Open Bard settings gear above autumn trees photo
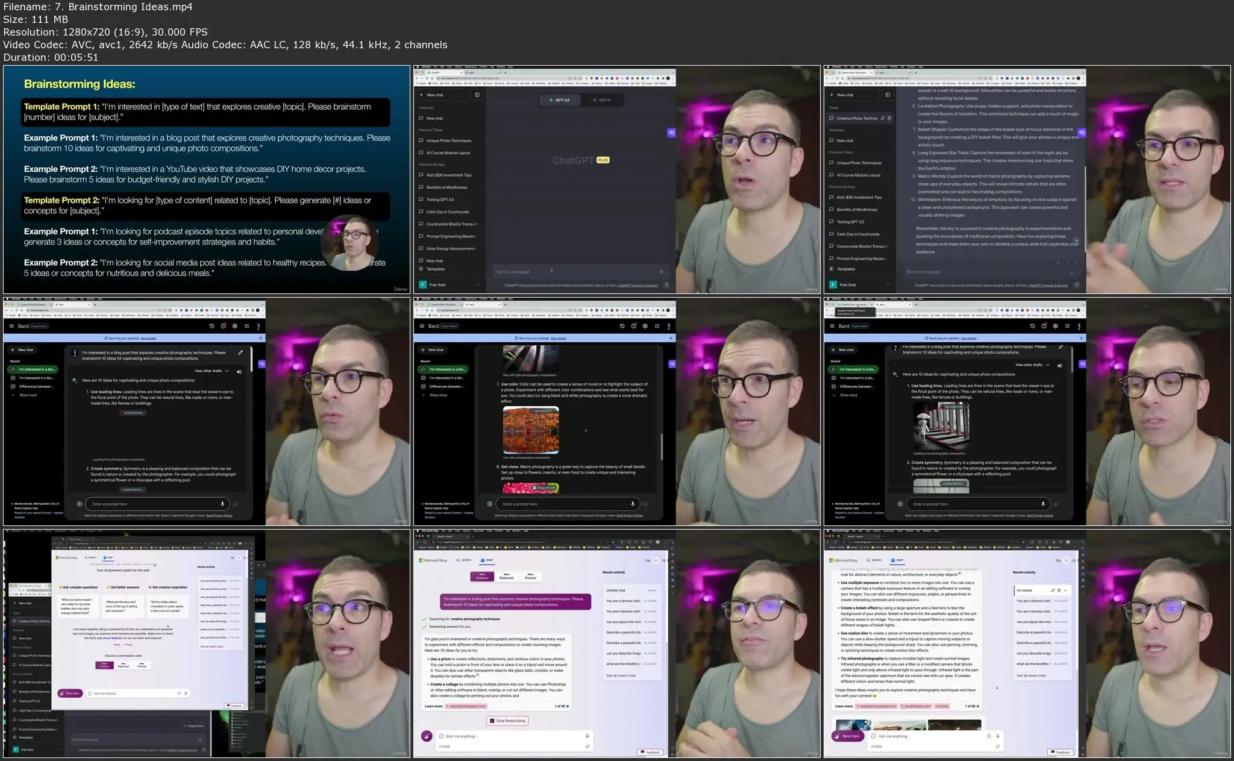Screen dimensions: 1234x761 pos(645,326)
